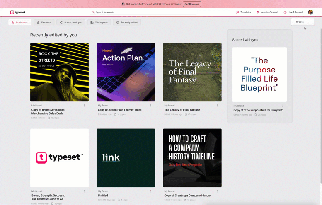
Task: Open options menu for Purposeful Life Blueprint copy
Action: [283, 106]
